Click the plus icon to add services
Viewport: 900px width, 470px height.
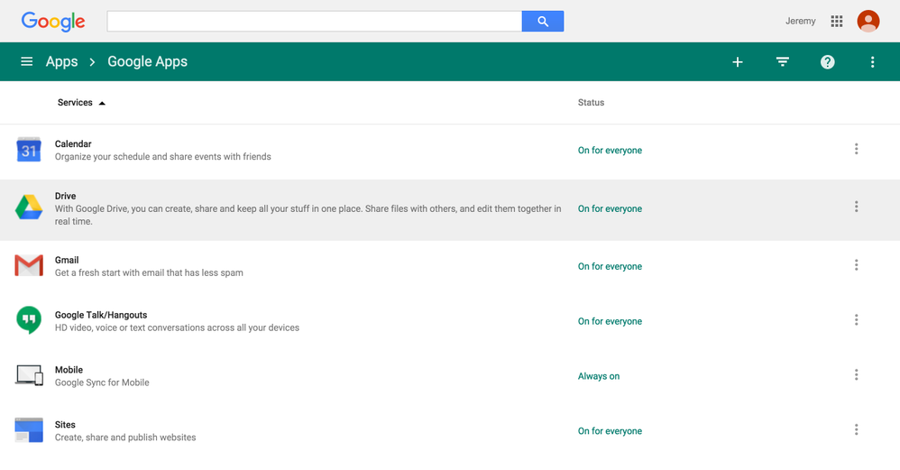[x=738, y=62]
